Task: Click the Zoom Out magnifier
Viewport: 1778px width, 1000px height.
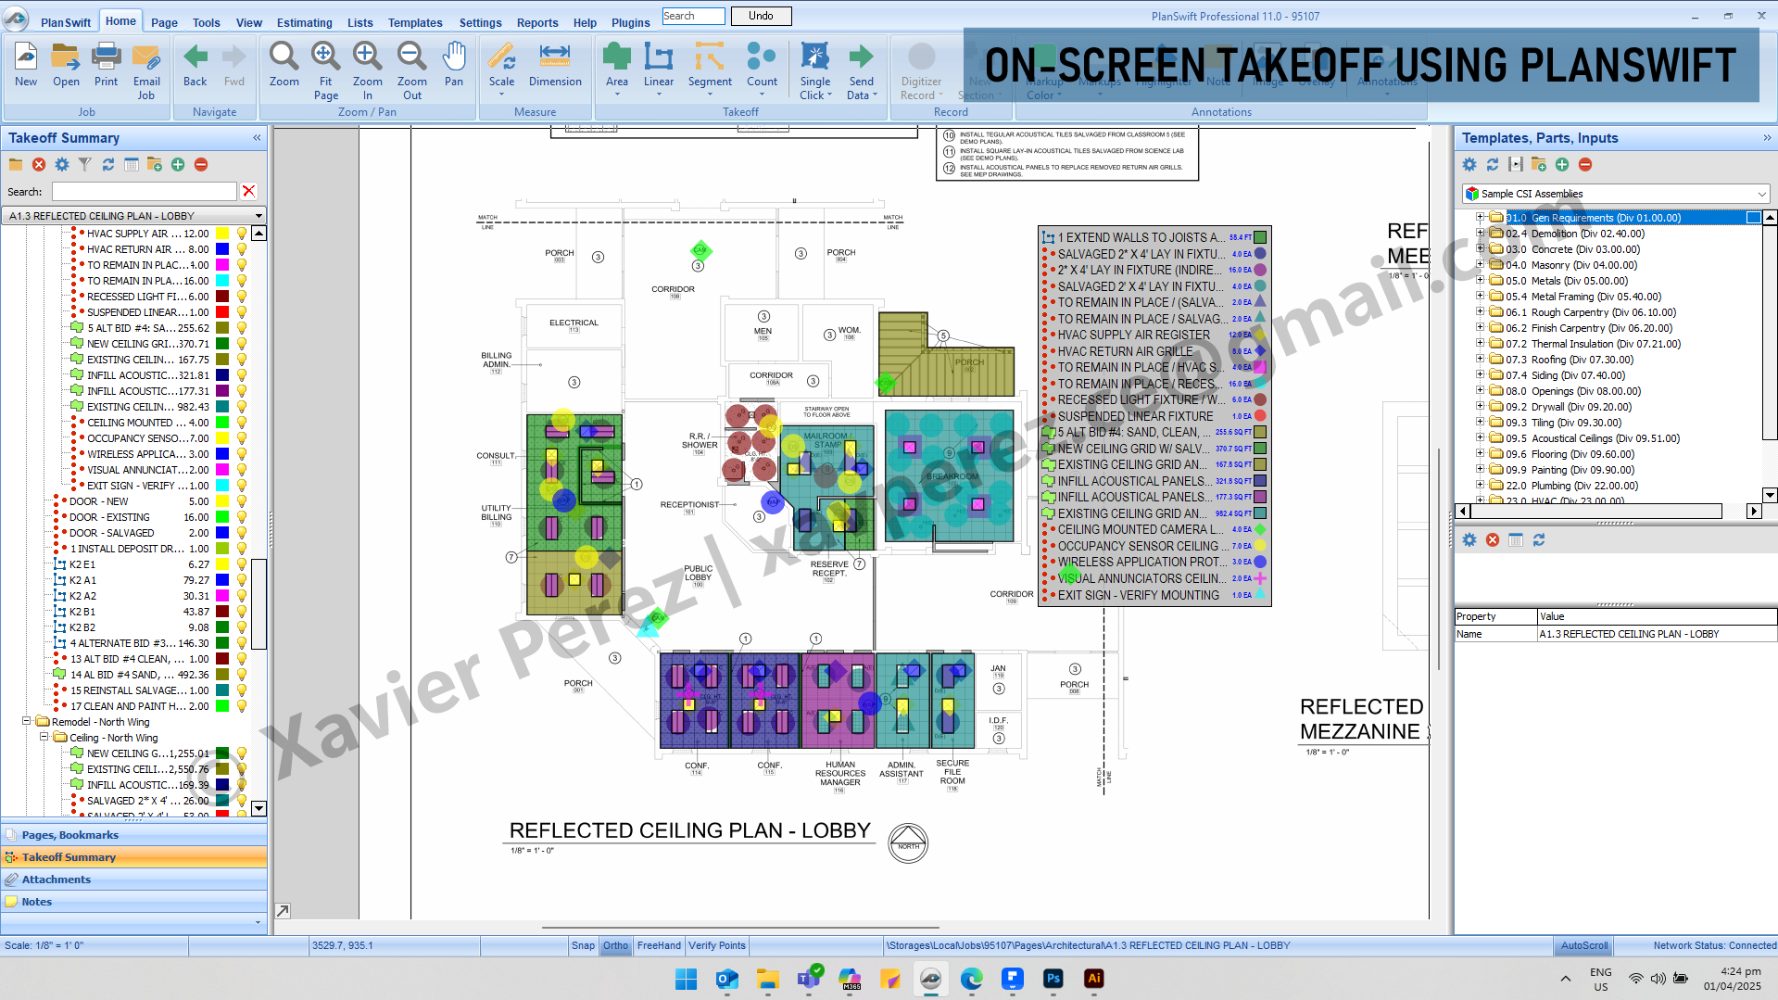Action: click(x=411, y=70)
